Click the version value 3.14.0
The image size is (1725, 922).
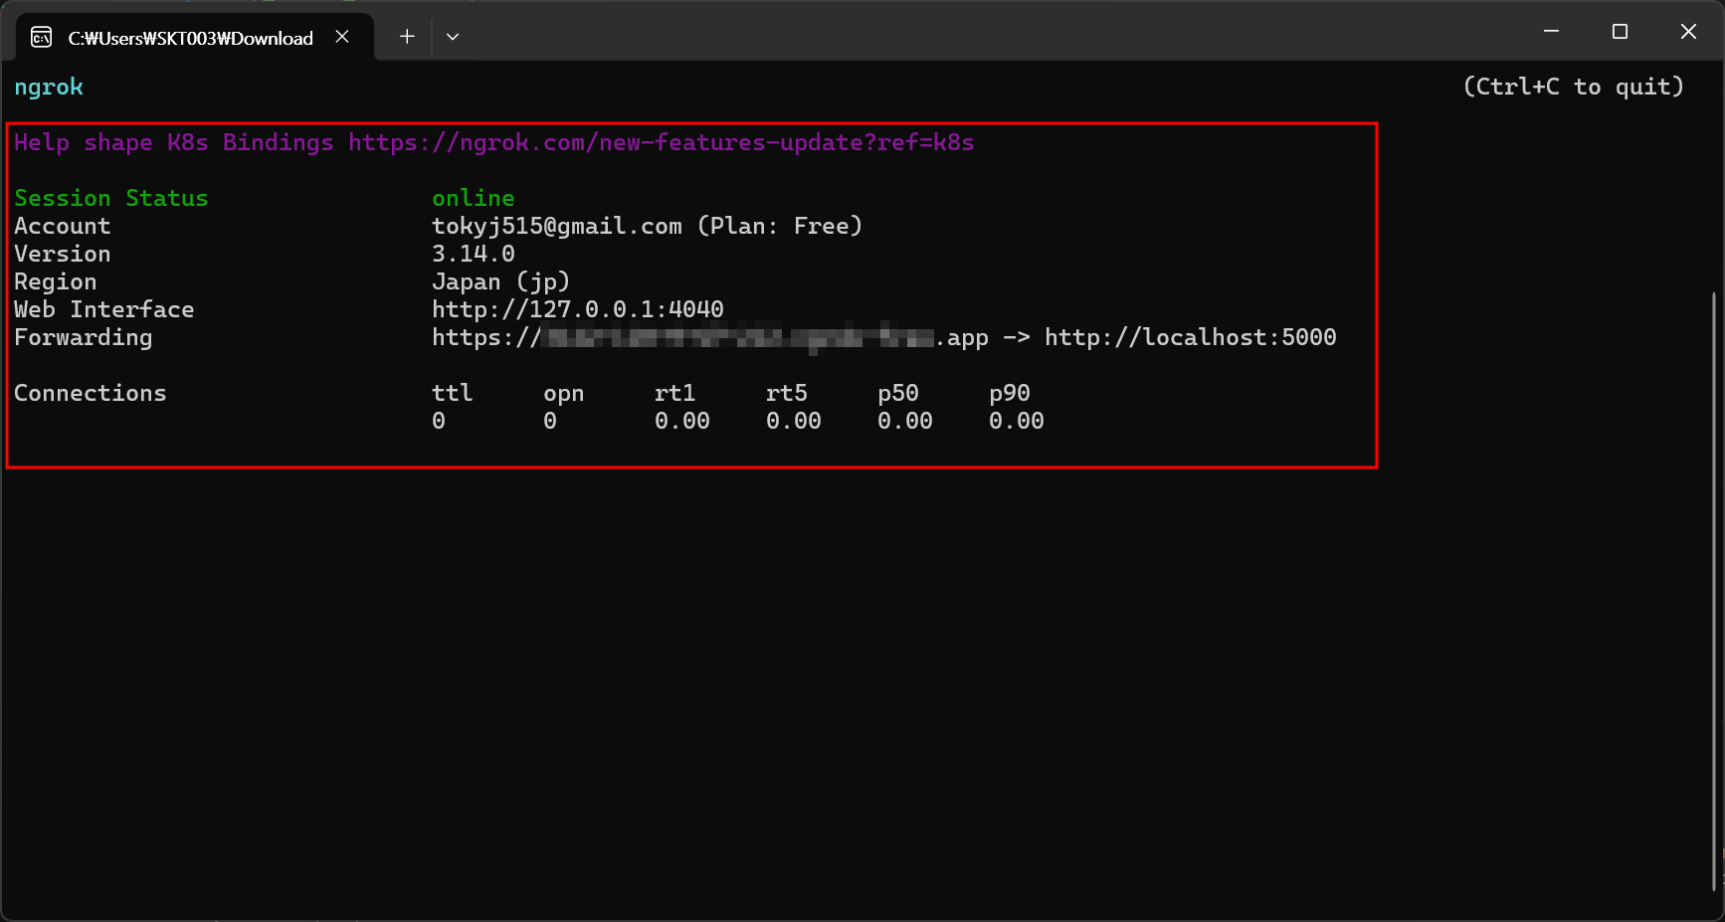[x=474, y=254]
